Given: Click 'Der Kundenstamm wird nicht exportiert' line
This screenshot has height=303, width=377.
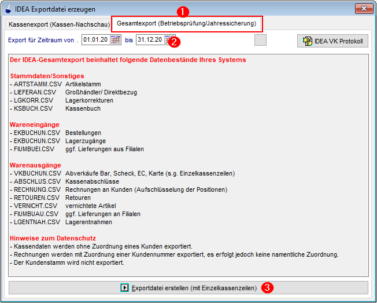Looking at the screenshot, I should (x=67, y=262).
